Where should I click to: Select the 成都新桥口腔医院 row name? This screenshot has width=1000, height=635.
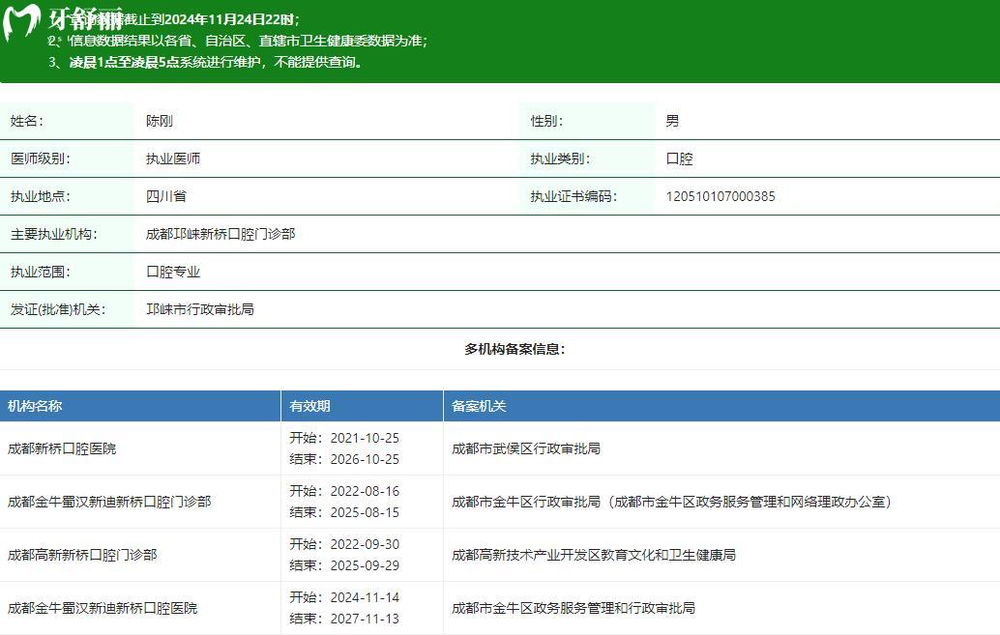click(62, 448)
